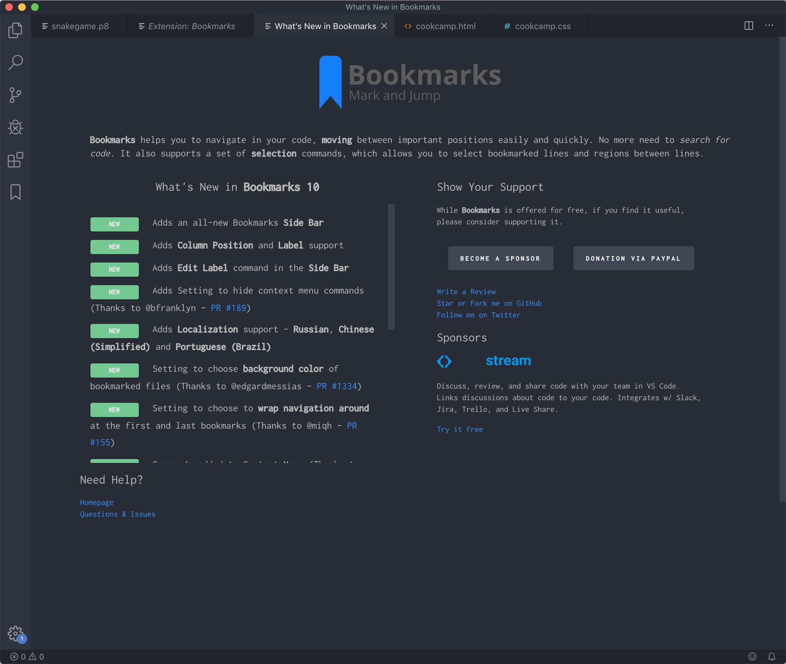Open the Bookmarks side bar icon
786x664 pixels.
click(16, 192)
